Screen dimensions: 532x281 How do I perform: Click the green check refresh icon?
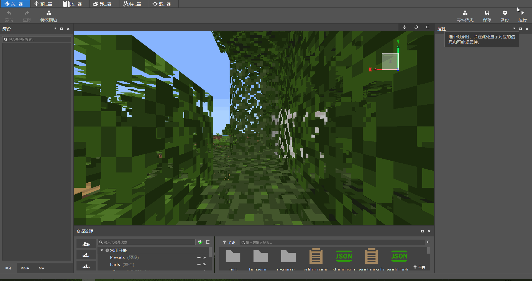200,242
